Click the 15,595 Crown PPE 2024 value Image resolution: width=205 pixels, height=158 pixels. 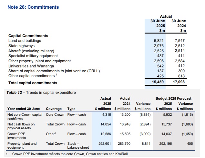click(x=125, y=134)
